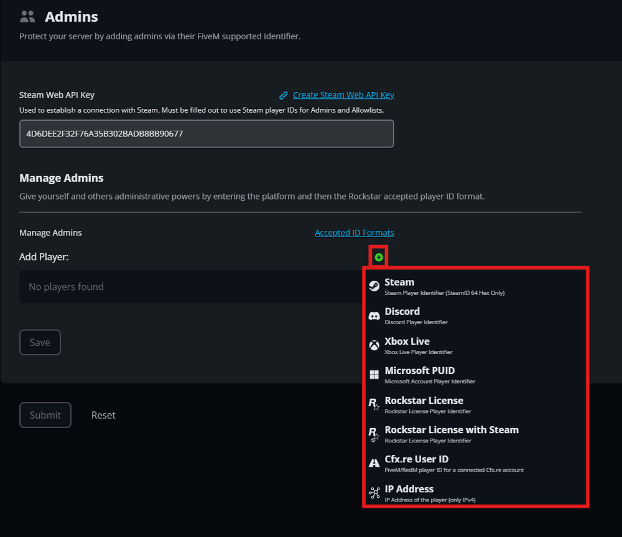Choose Discord Player Identifier option
The height and width of the screenshot is (537, 622).
coord(415,322)
